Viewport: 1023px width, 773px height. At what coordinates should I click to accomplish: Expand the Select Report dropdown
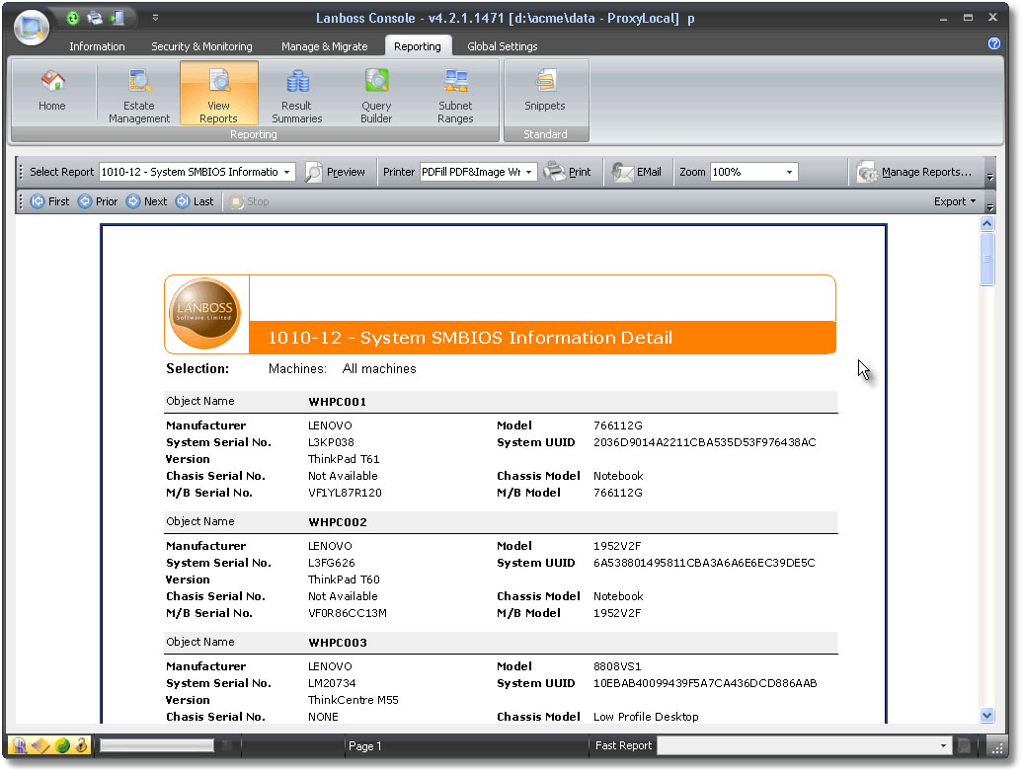[x=287, y=172]
